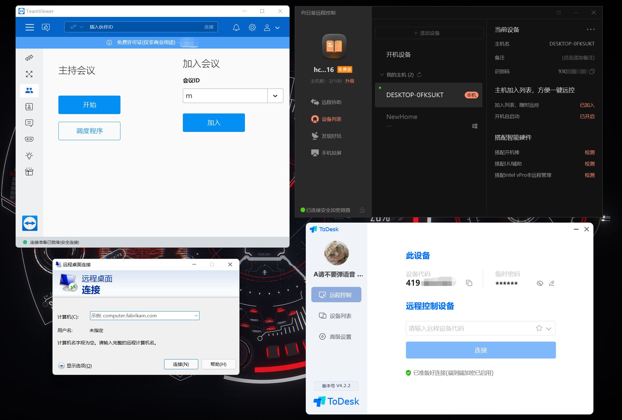Open TeamViewer settings gear icon
This screenshot has width=622, height=420.
click(252, 27)
